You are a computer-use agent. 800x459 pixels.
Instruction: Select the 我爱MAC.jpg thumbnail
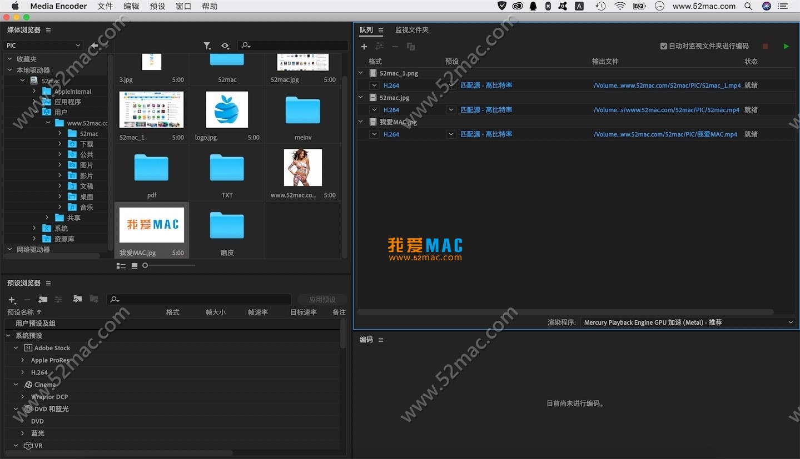(152, 225)
